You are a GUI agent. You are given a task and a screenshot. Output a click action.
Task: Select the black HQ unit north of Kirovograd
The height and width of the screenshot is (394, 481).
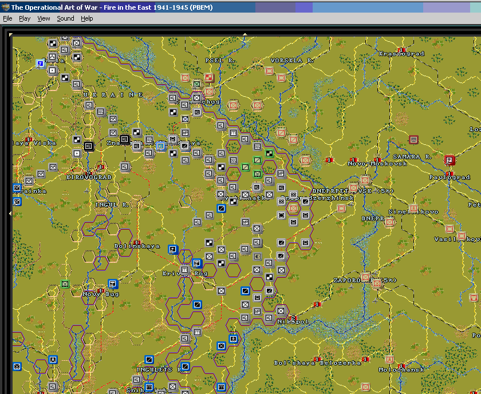point(89,146)
